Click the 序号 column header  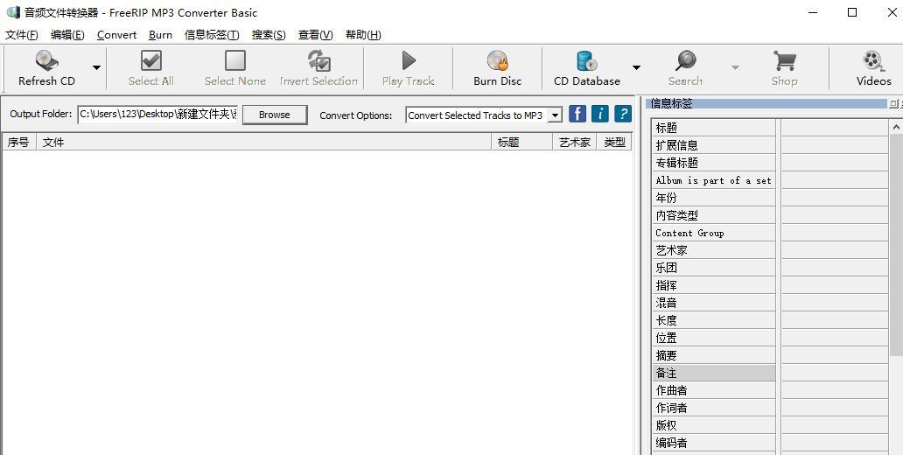[x=17, y=143]
